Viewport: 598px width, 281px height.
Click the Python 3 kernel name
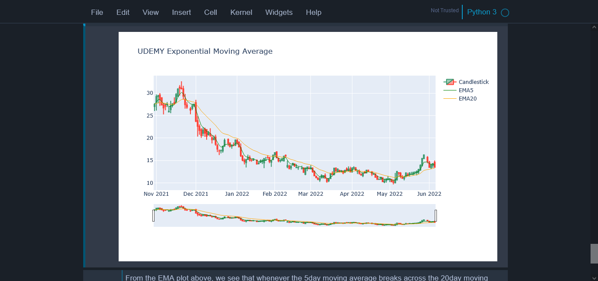482,12
